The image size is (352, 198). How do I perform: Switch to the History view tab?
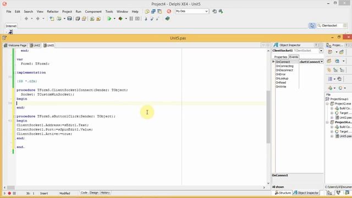pos(105,193)
